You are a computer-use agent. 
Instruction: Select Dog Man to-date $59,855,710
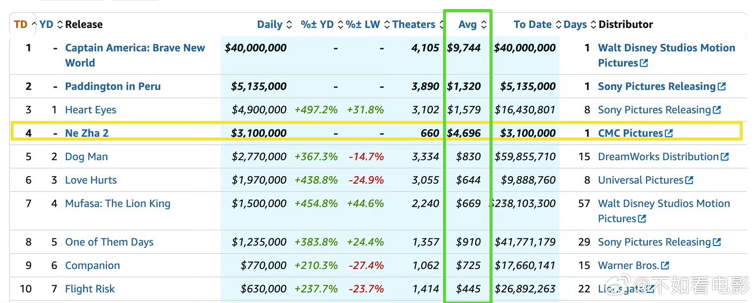pyautogui.click(x=525, y=157)
